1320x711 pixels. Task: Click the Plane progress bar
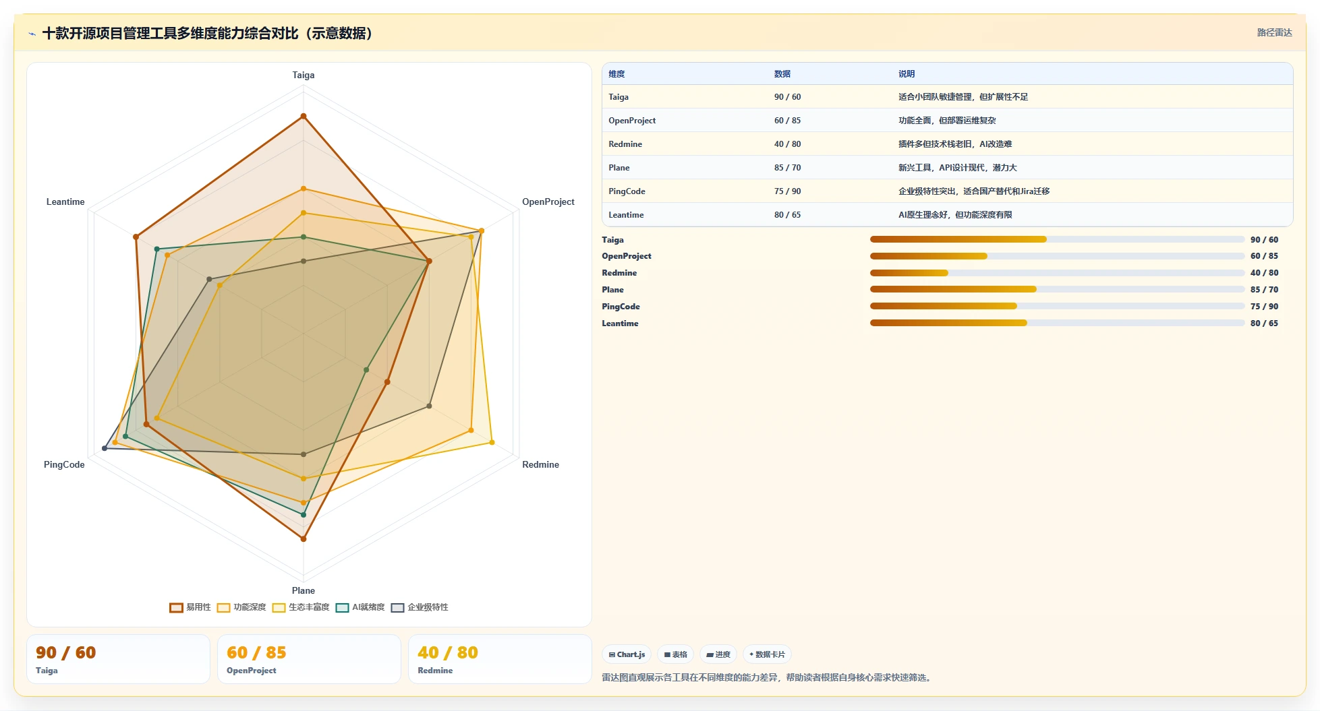coord(1057,289)
